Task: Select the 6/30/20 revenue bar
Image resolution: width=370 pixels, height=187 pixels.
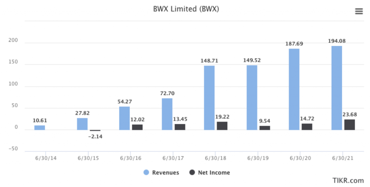Action: pyautogui.click(x=294, y=90)
